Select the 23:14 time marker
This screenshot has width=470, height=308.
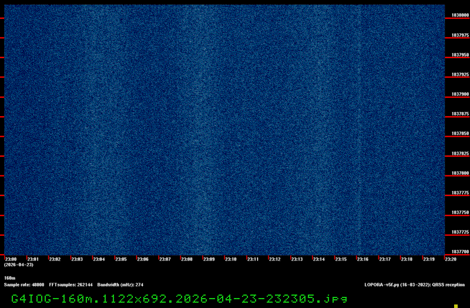click(x=319, y=259)
